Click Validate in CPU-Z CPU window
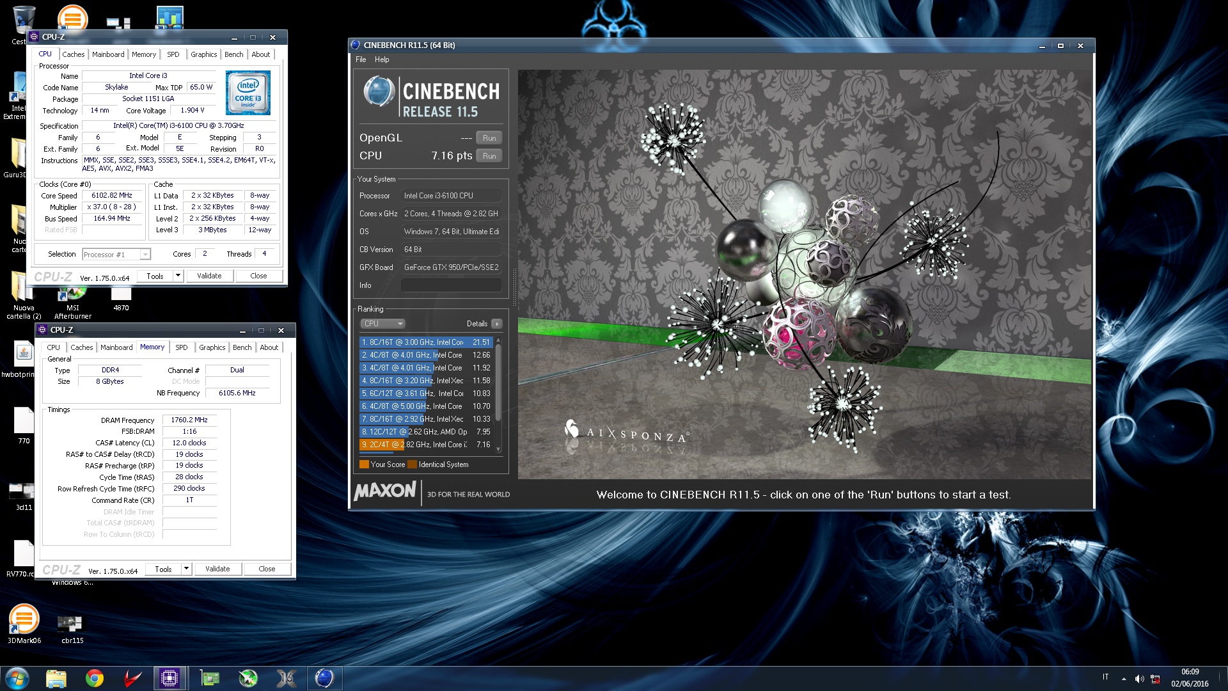The width and height of the screenshot is (1228, 691). (209, 276)
